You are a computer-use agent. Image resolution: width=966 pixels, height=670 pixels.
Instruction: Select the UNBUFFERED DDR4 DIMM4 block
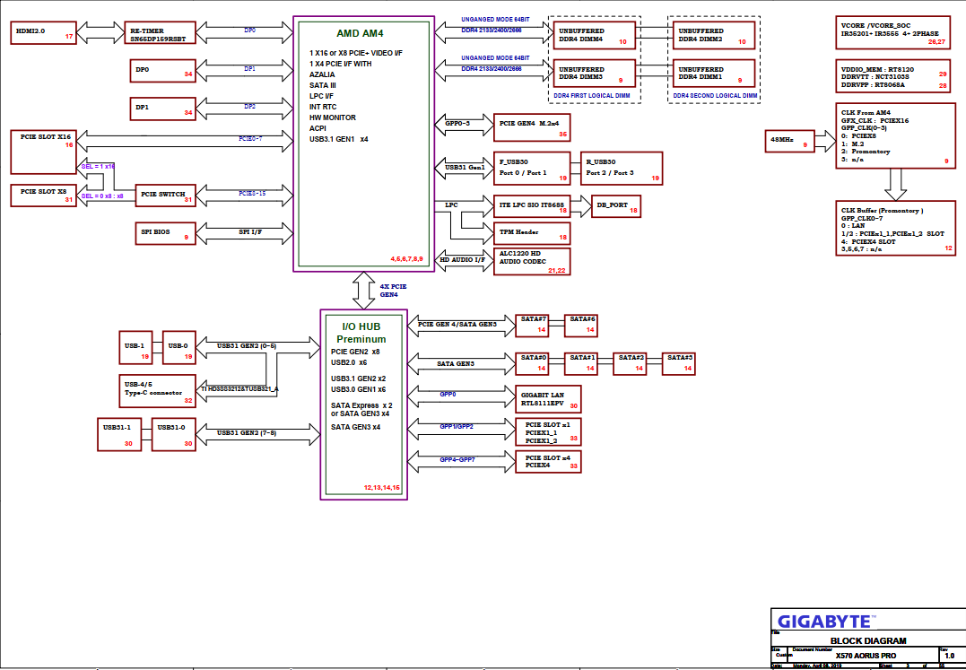tap(595, 35)
